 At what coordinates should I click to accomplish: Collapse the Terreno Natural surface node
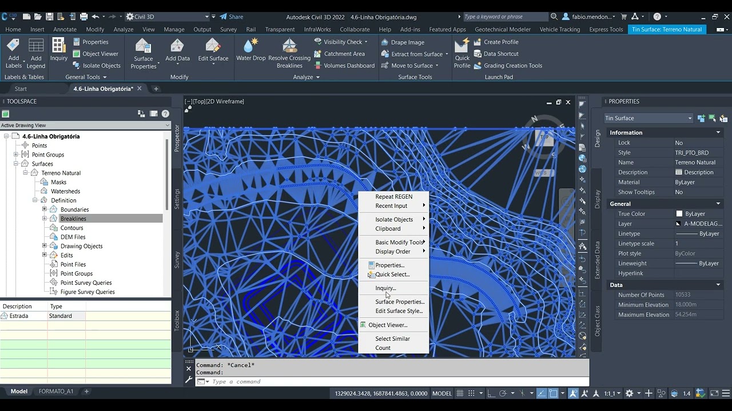(x=26, y=173)
